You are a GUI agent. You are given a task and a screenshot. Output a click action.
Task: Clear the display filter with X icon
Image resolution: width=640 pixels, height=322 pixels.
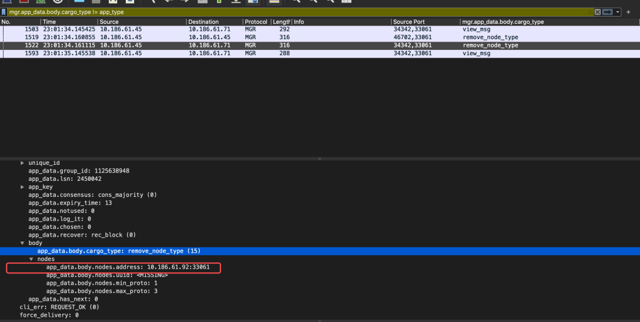point(597,12)
